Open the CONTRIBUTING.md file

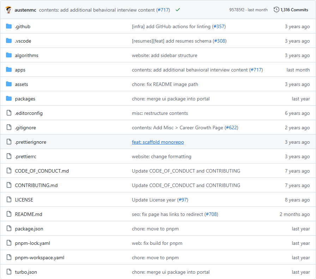(36, 185)
